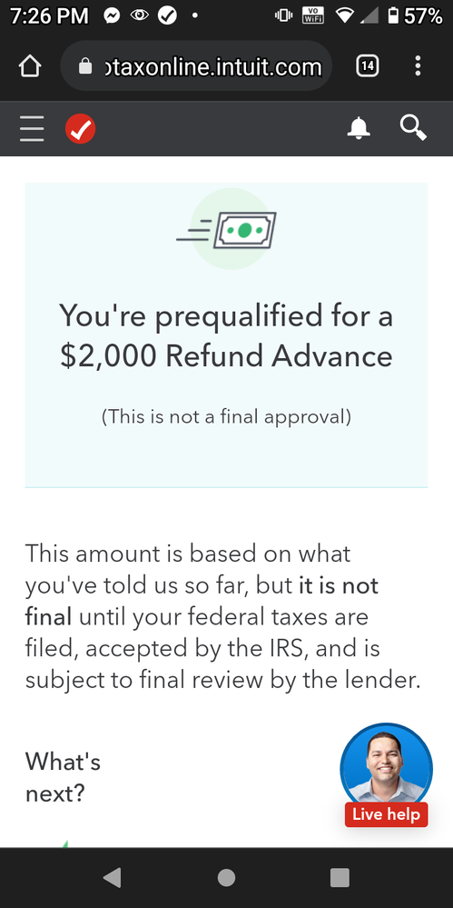This screenshot has width=453, height=908.
Task: Tap Android back navigation button
Action: pos(112,878)
